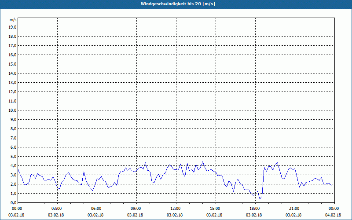Click the '13,0' y-axis label
The height and width of the screenshot is (220, 352).
tap(13, 82)
